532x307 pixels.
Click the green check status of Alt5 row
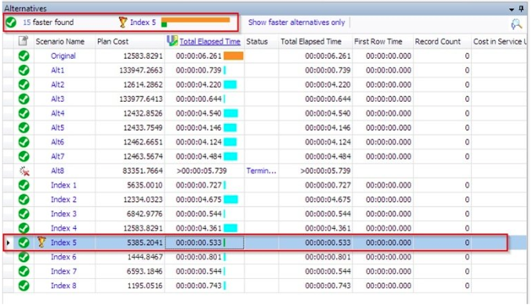(x=24, y=128)
